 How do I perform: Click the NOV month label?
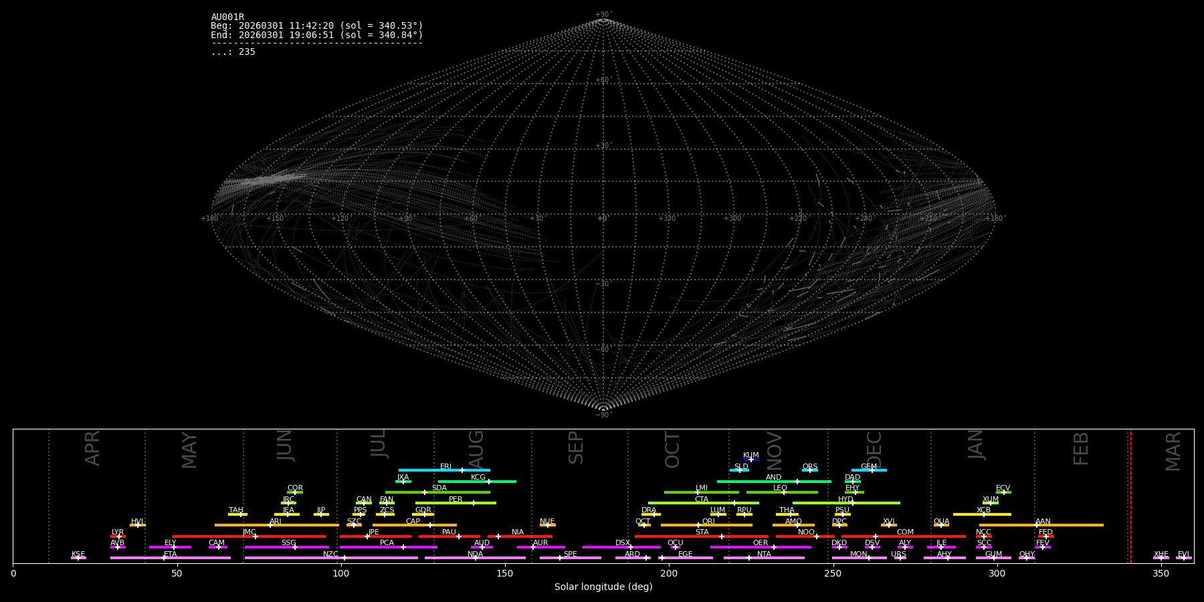(x=775, y=450)
